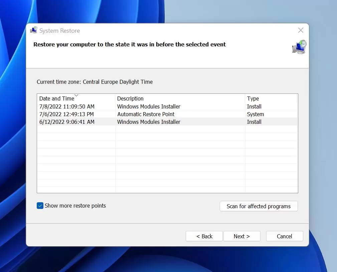Sort restore points by Date and Time column
Viewport: 337px width, 272px height.
click(57, 98)
